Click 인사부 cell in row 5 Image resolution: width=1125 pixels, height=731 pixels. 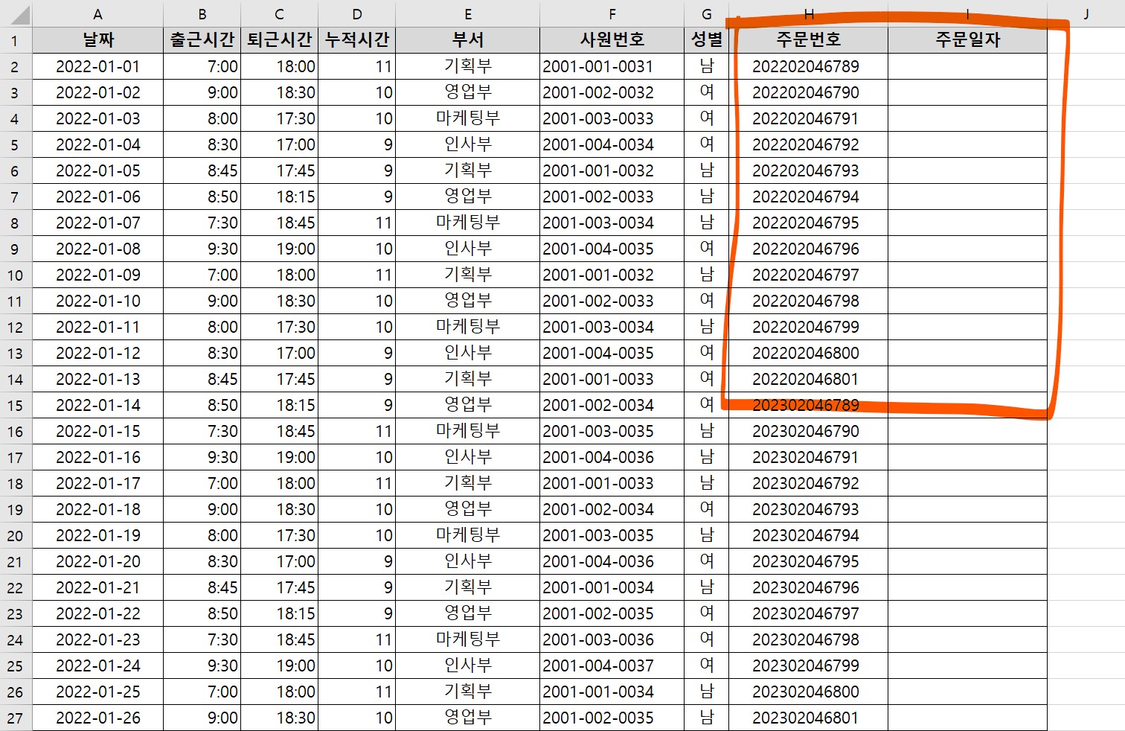pos(468,145)
